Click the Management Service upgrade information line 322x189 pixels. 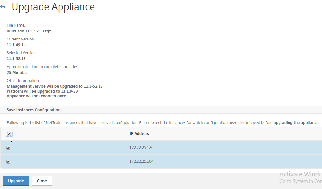55,86
